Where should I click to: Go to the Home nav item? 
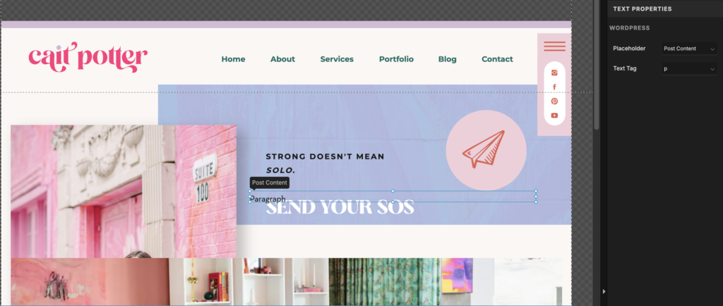tap(233, 59)
